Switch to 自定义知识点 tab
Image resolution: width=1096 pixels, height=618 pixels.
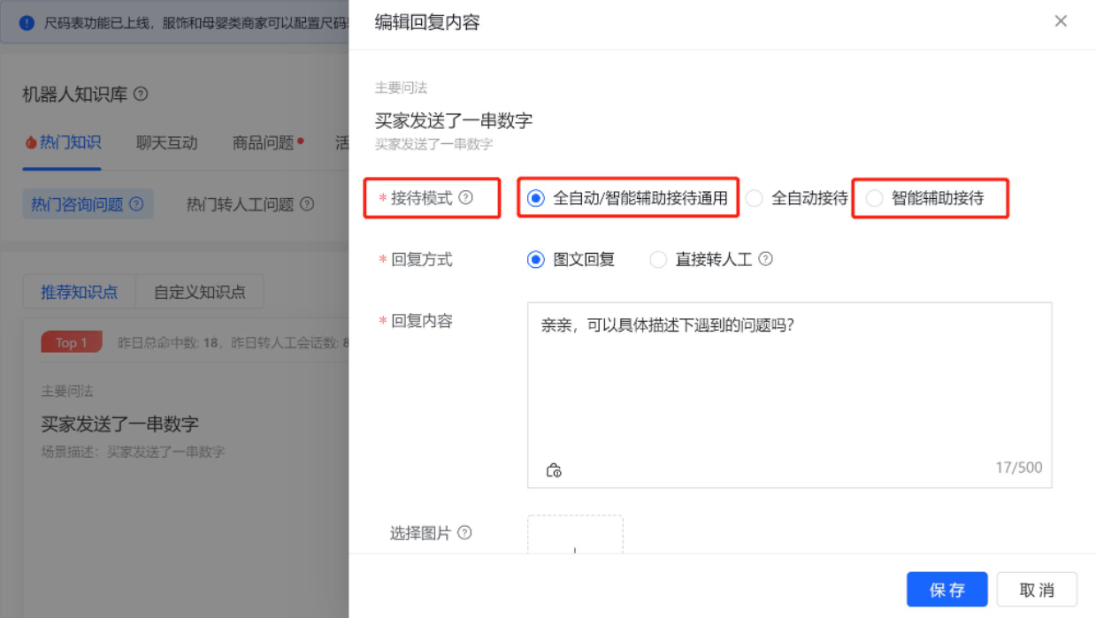tap(200, 292)
